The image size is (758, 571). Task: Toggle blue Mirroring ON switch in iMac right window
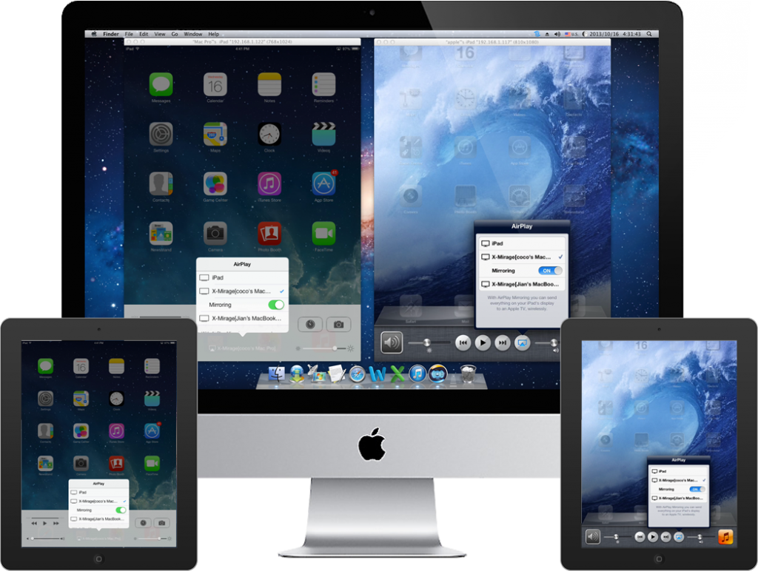click(x=550, y=271)
